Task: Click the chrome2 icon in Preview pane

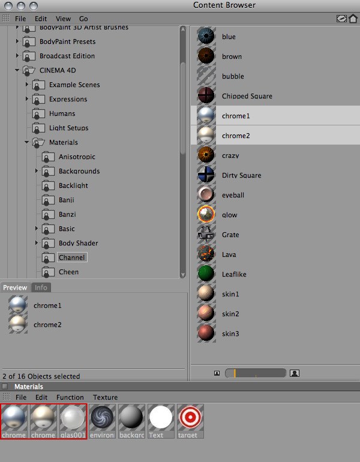Action: coord(18,324)
